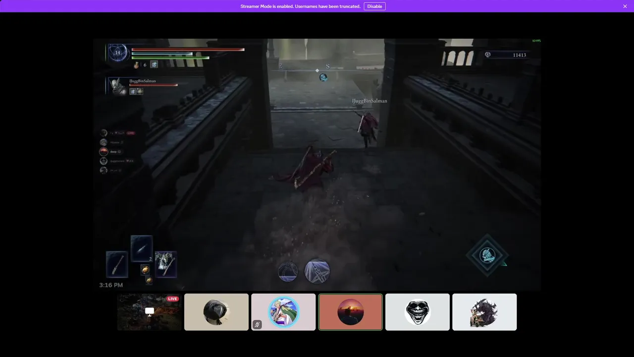Open the LIVE stream preview tile

point(150,312)
